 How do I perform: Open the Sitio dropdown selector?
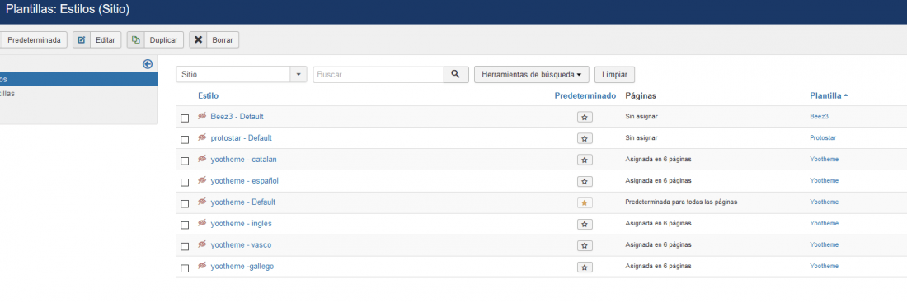(242, 74)
